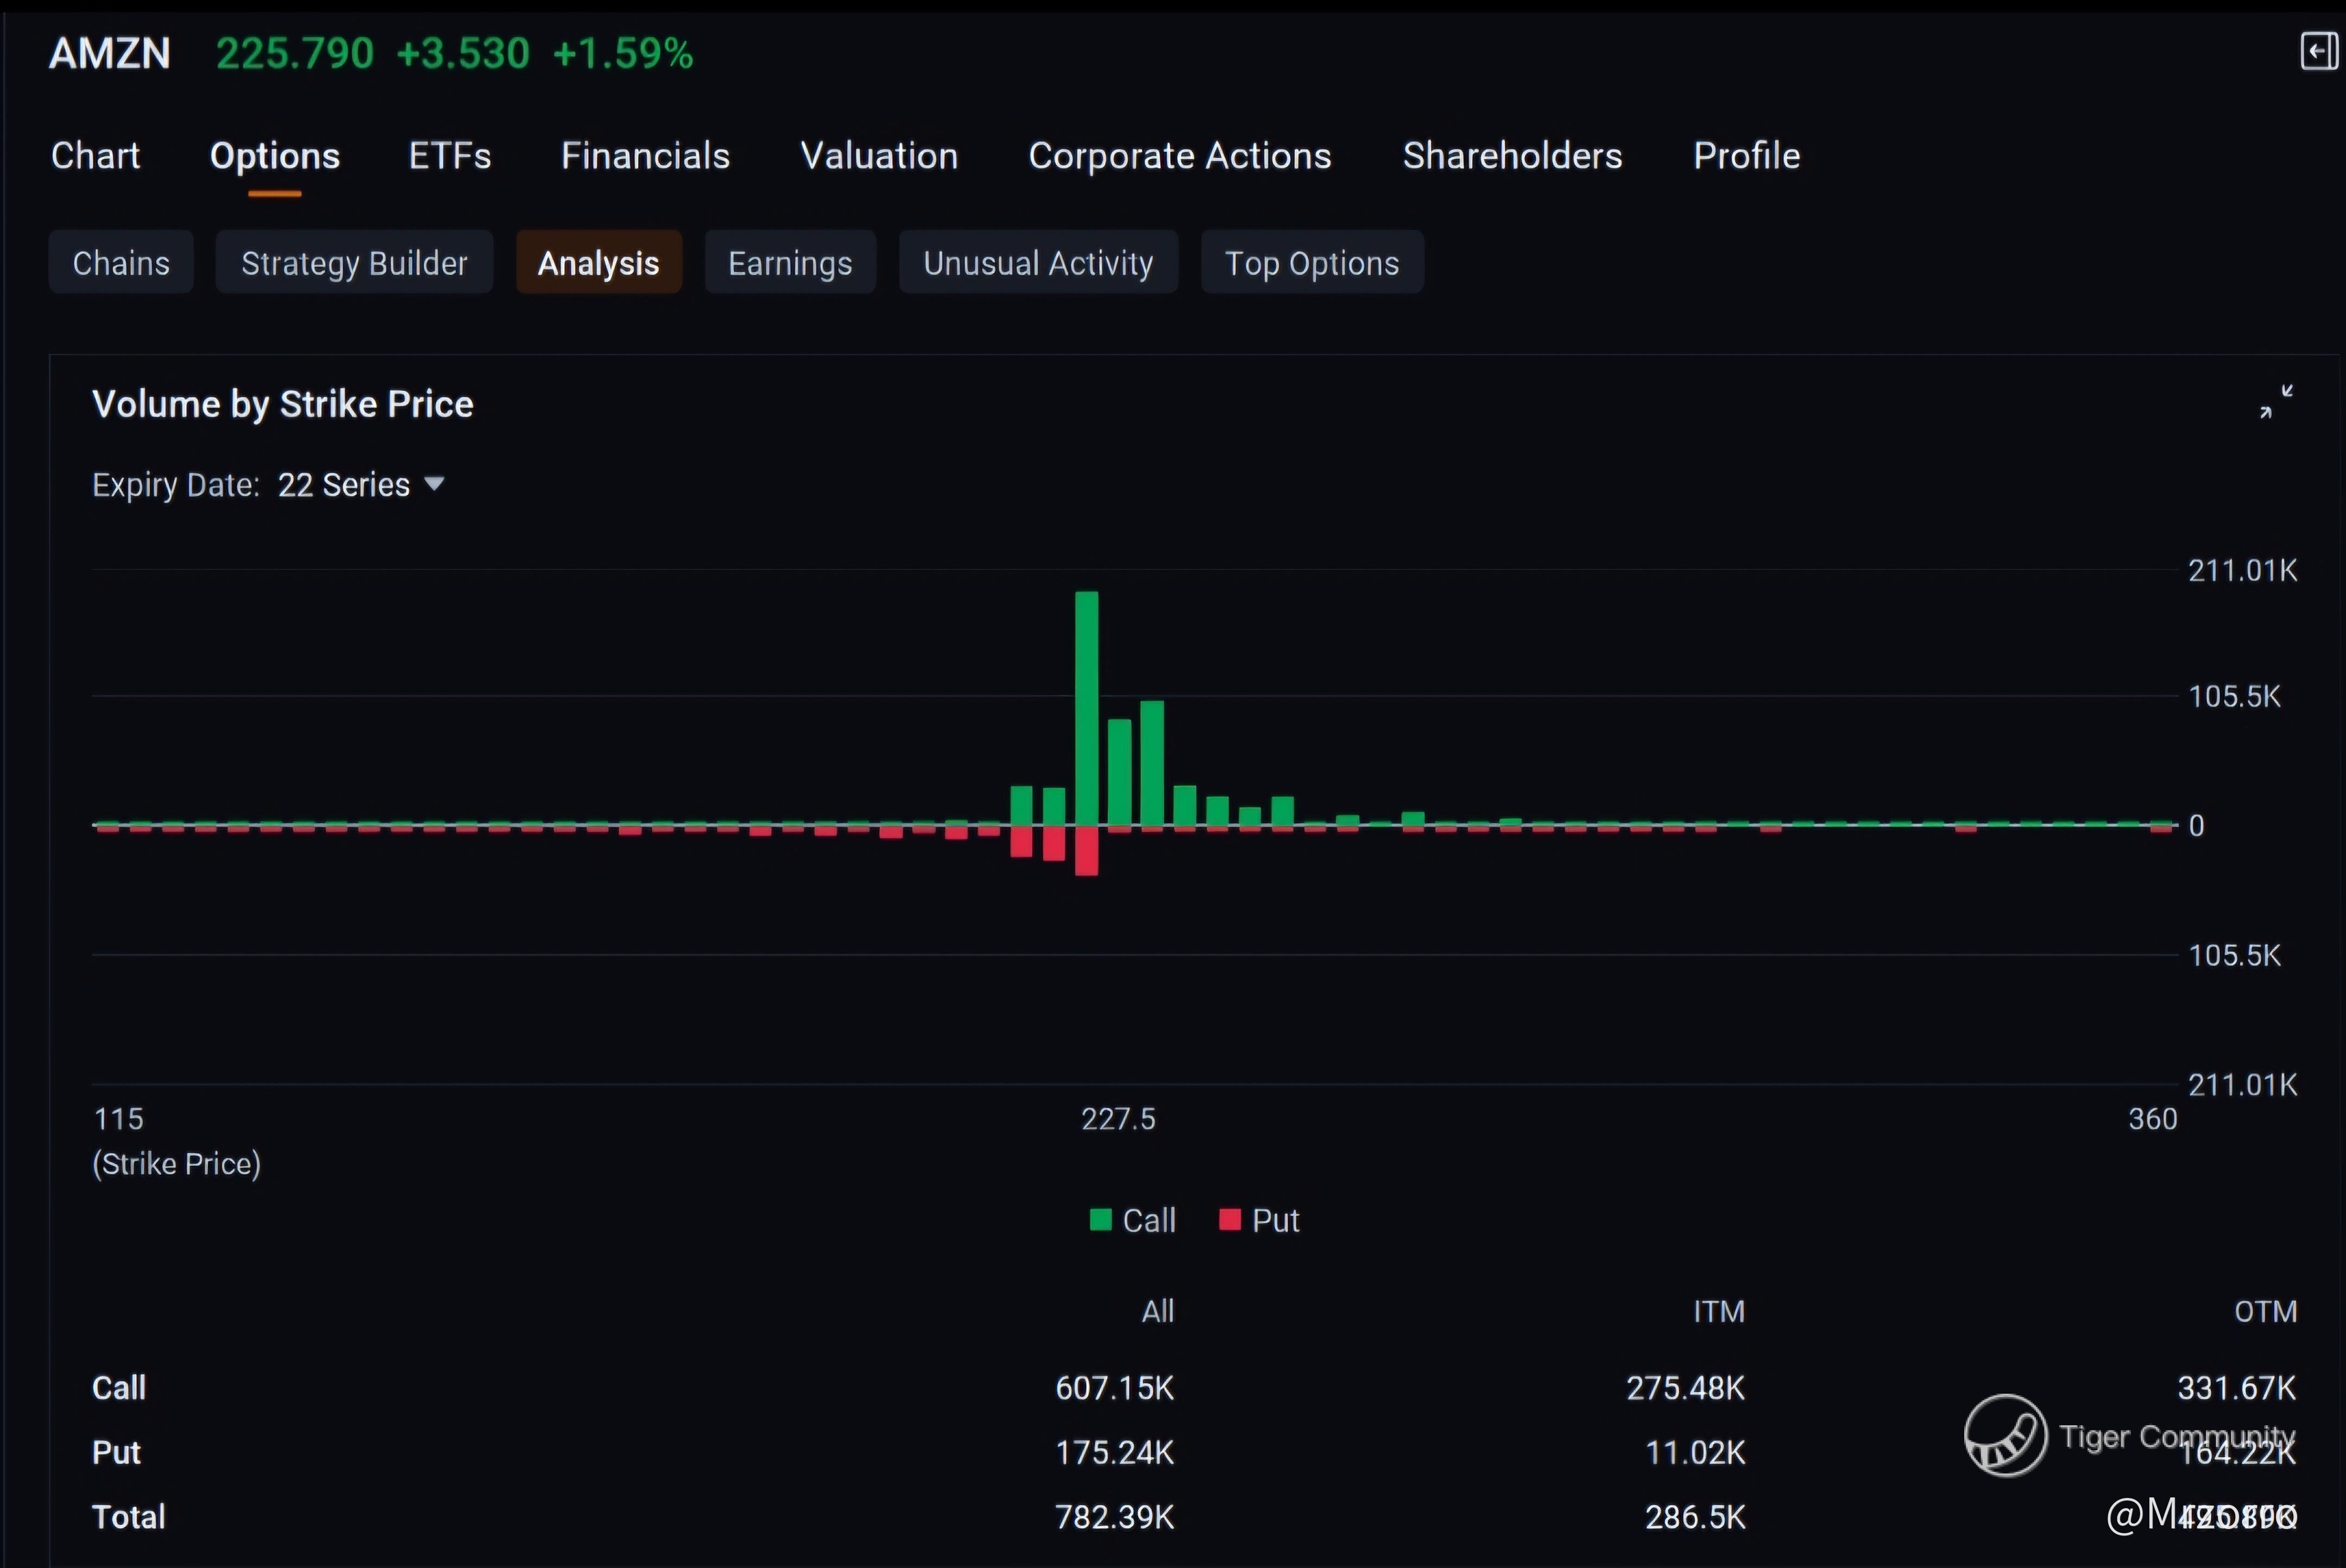Image resolution: width=2346 pixels, height=1568 pixels.
Task: Go to the Financials tab
Action: click(x=645, y=156)
